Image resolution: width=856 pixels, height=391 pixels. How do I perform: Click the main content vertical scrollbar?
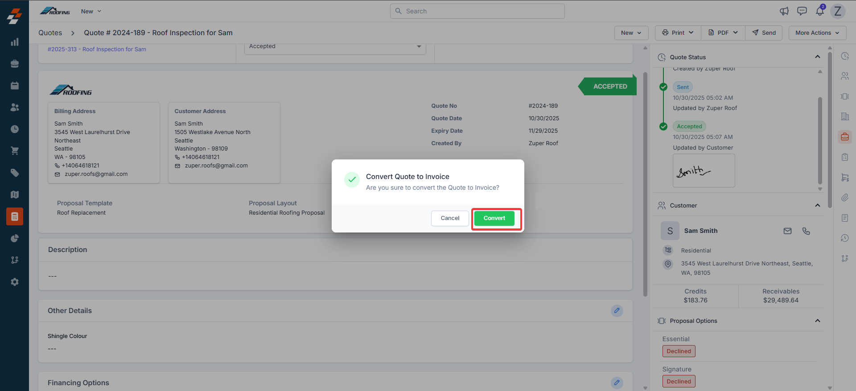pos(645,183)
